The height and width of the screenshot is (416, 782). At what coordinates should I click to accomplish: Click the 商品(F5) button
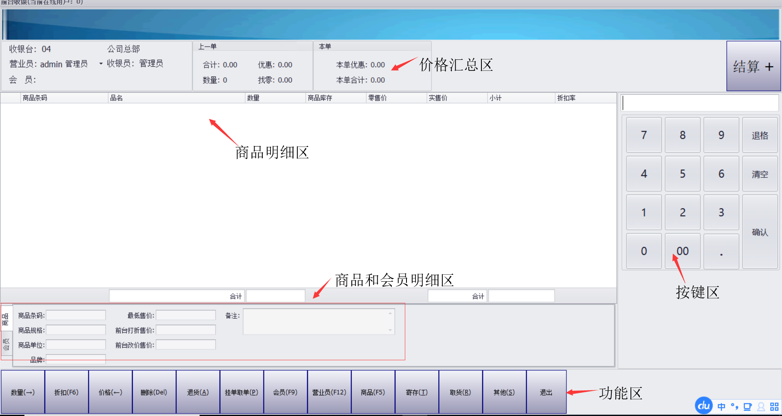pyautogui.click(x=373, y=392)
